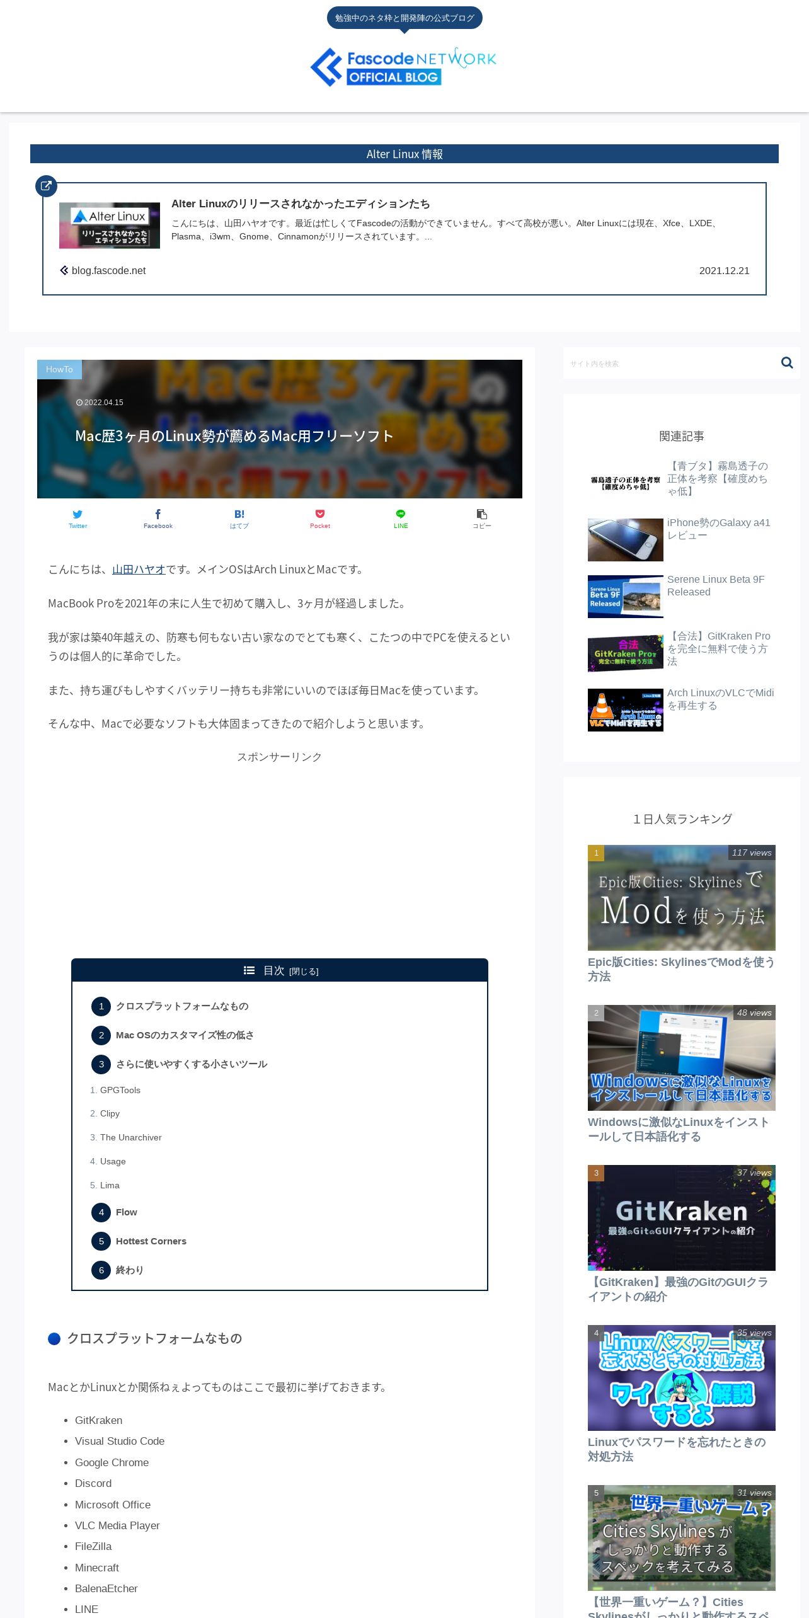The height and width of the screenshot is (1618, 809).
Task: Open the Alter Linuxのリリースされなかったエディションたち article title
Action: tap(301, 204)
